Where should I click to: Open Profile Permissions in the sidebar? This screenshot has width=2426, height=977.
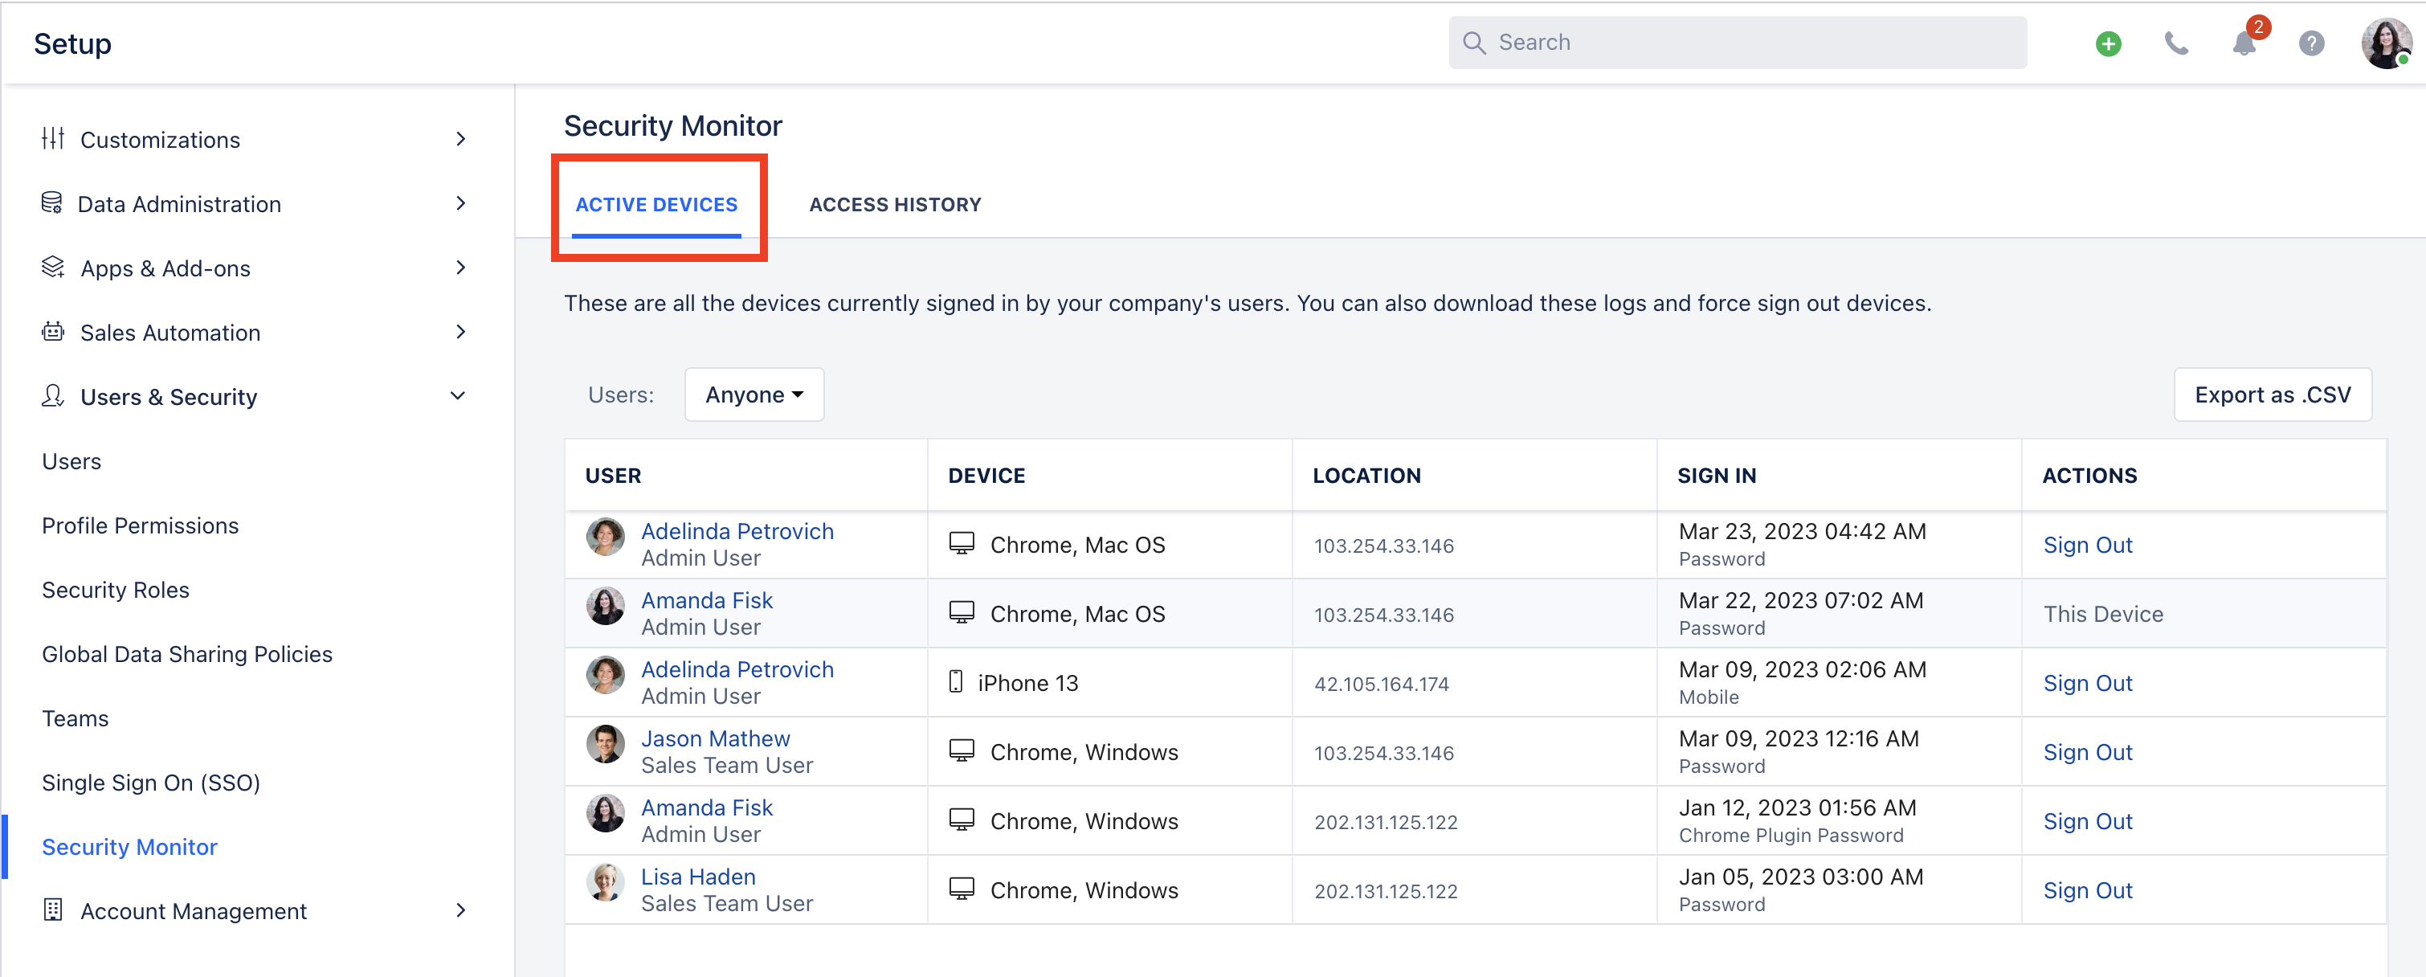click(141, 525)
